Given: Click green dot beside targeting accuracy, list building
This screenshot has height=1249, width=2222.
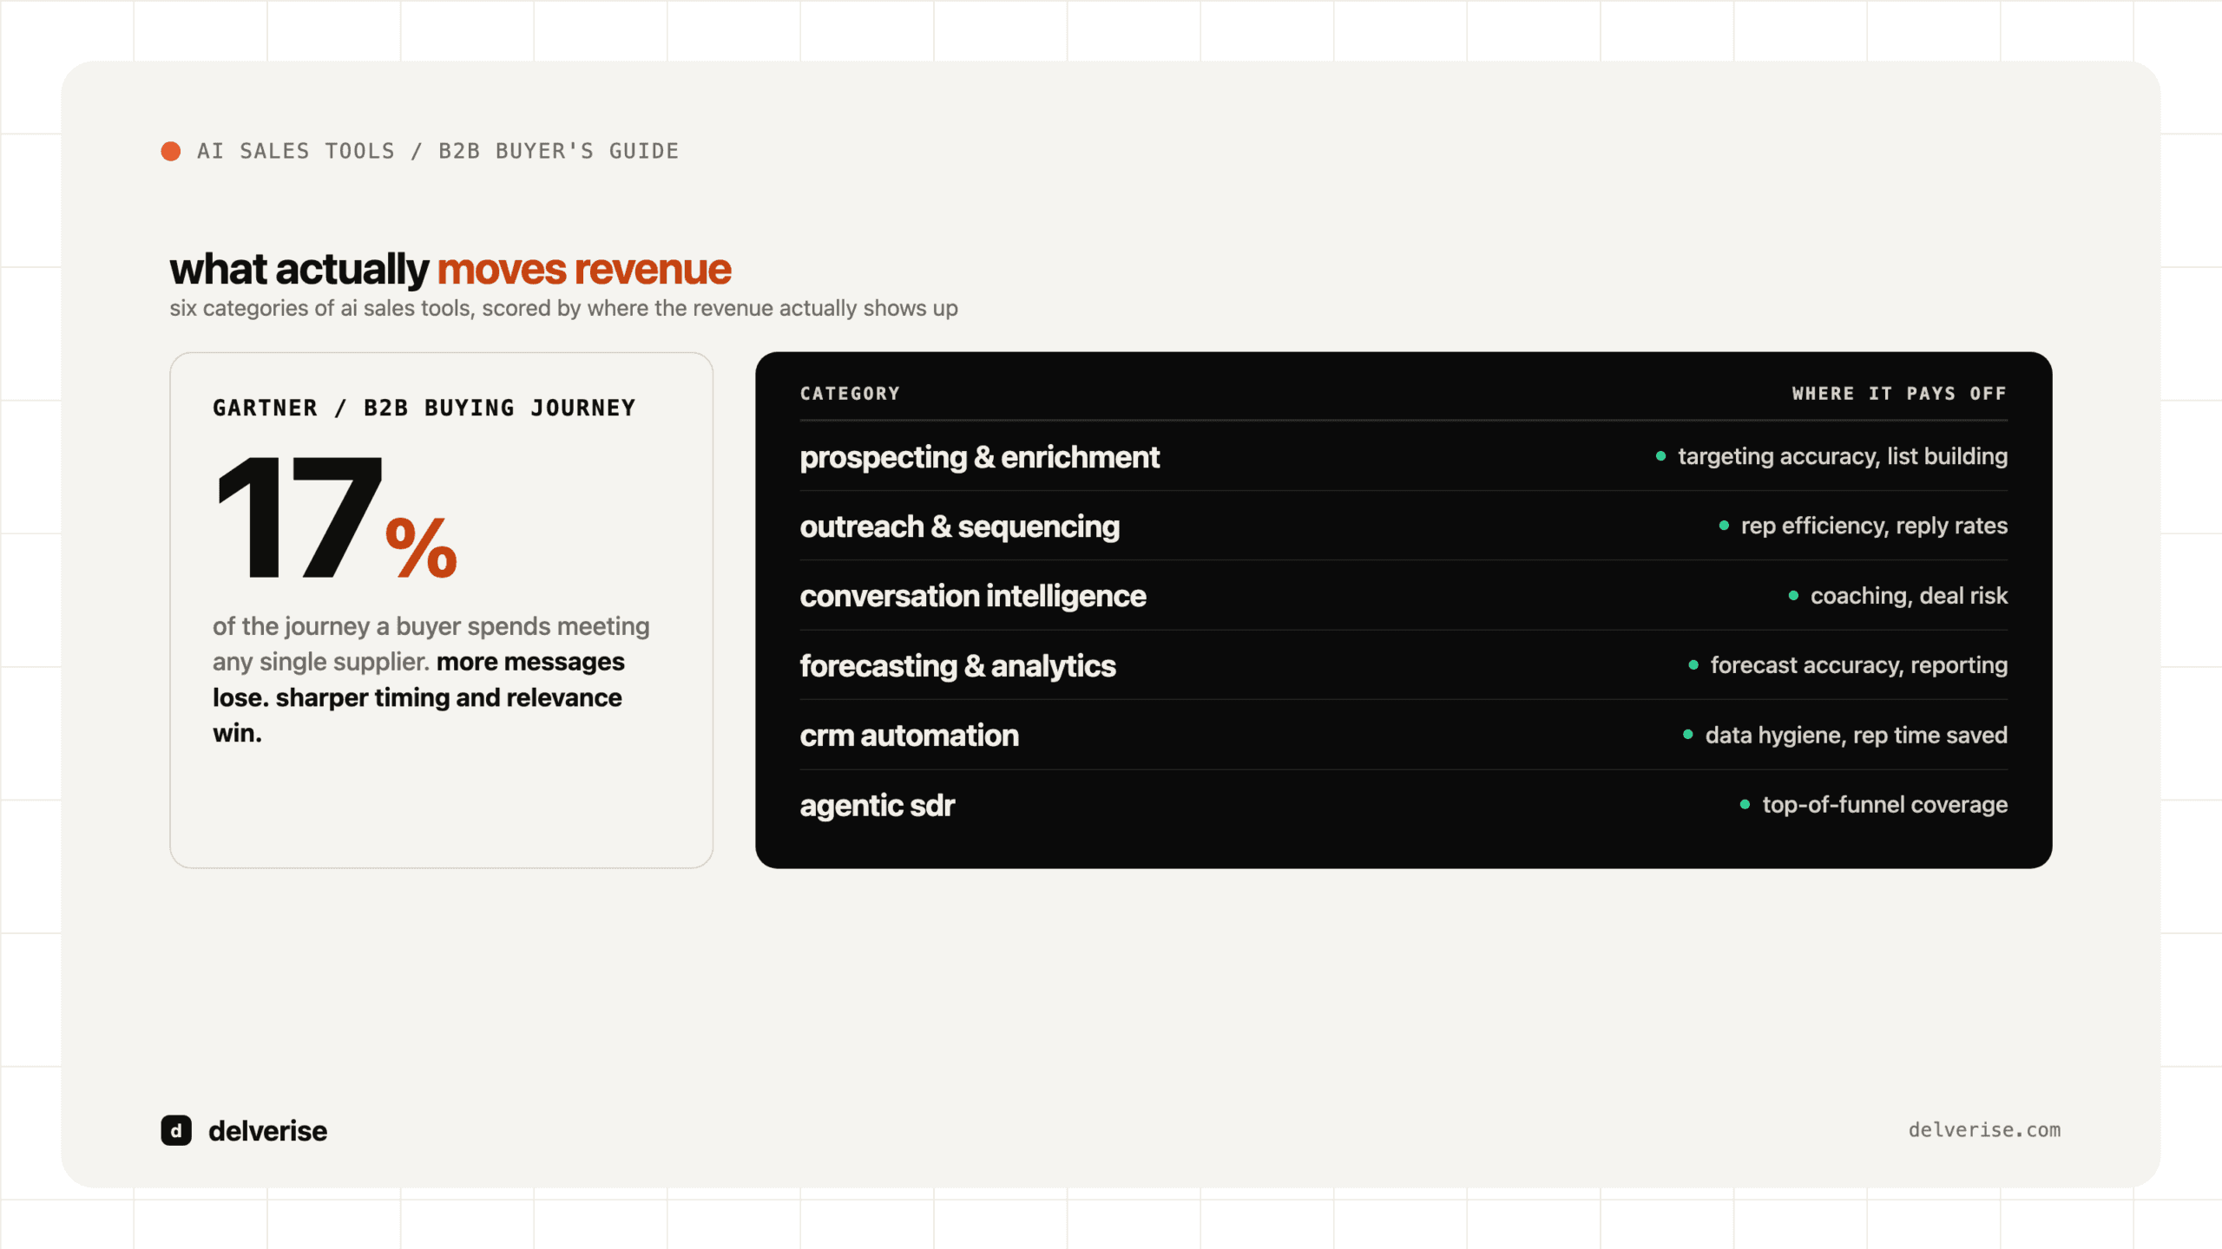Looking at the screenshot, I should tap(1660, 456).
